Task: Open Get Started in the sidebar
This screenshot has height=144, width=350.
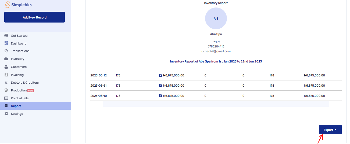Action: coord(19,36)
